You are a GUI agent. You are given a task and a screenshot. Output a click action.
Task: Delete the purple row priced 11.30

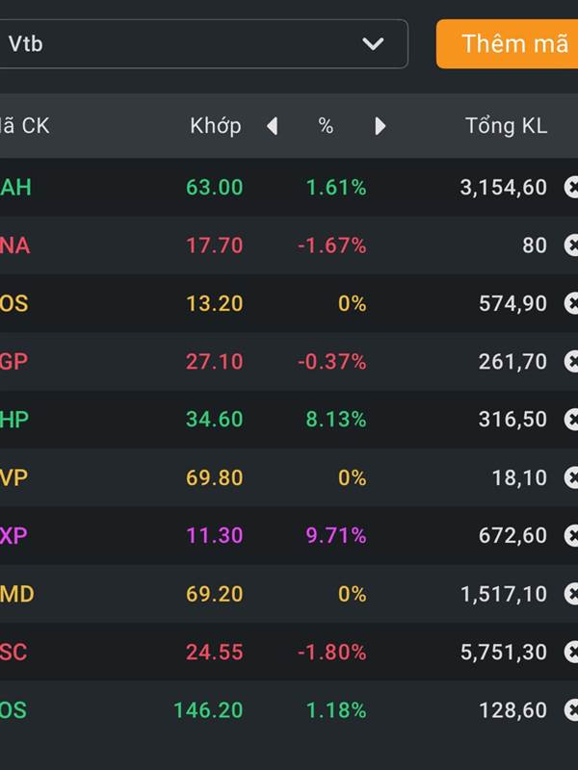click(571, 536)
